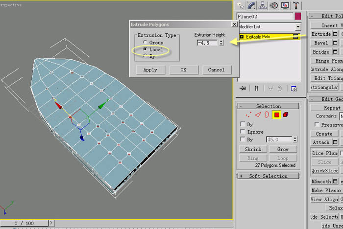
Task: Edit the Plane02 object name field
Action: 265,16
